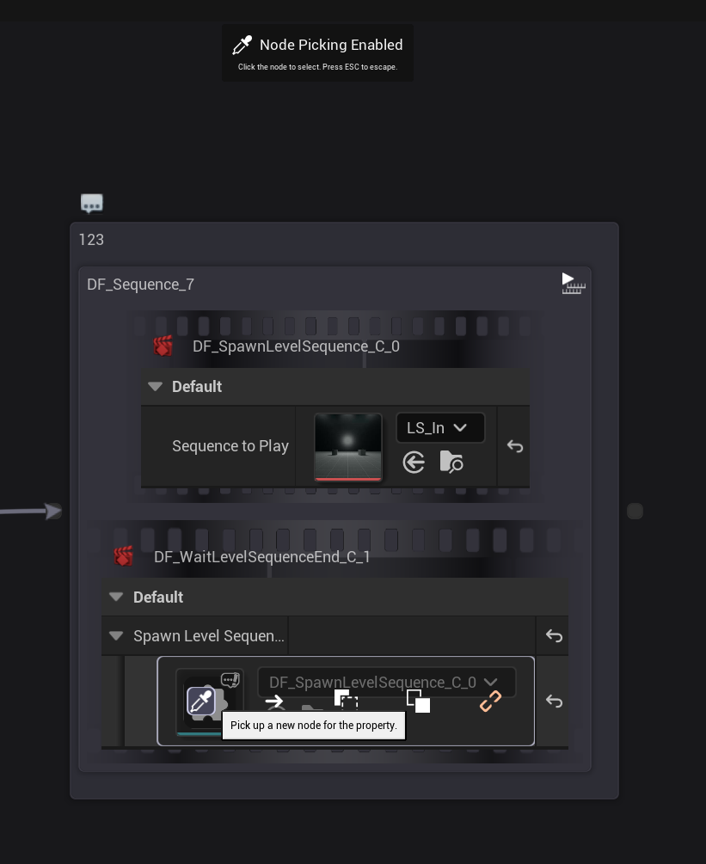Click the LS_In sequence thumbnail
The height and width of the screenshot is (864, 706).
(x=347, y=446)
